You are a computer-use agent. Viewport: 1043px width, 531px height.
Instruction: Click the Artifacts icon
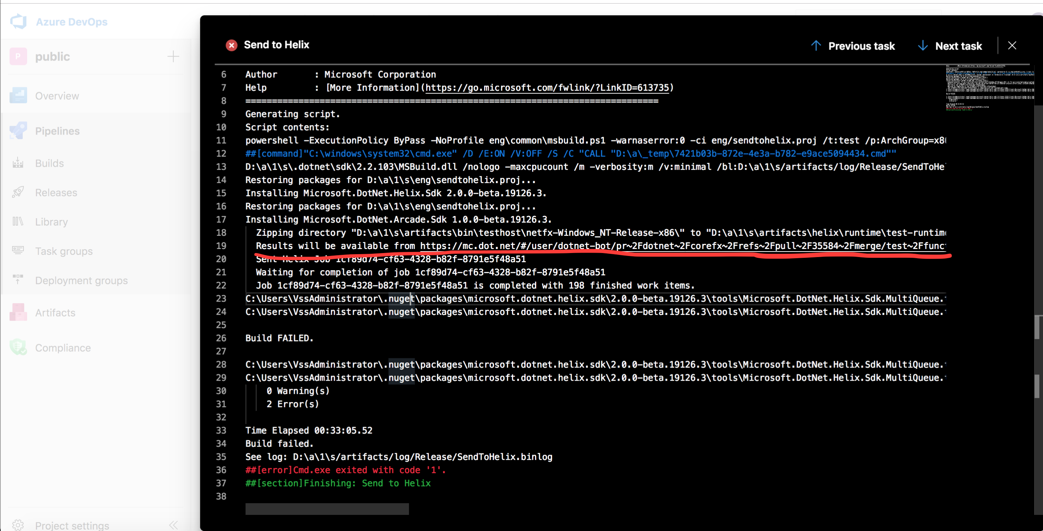(x=18, y=312)
